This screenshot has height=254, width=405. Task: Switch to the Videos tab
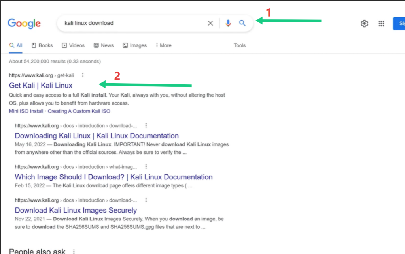(73, 45)
